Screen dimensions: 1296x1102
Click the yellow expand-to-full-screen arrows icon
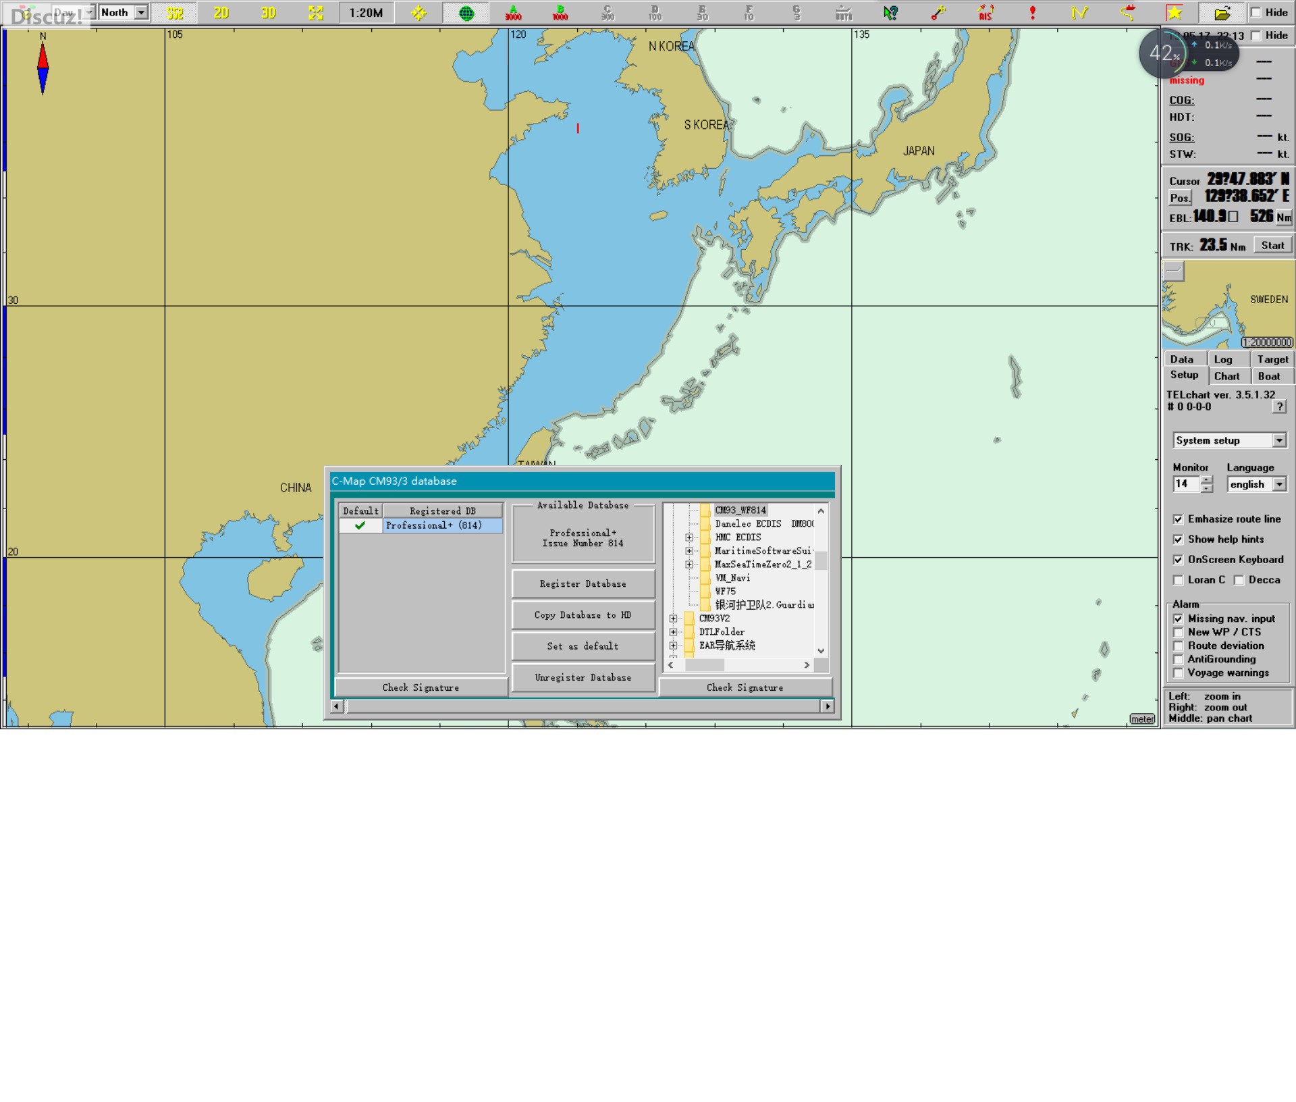point(316,13)
